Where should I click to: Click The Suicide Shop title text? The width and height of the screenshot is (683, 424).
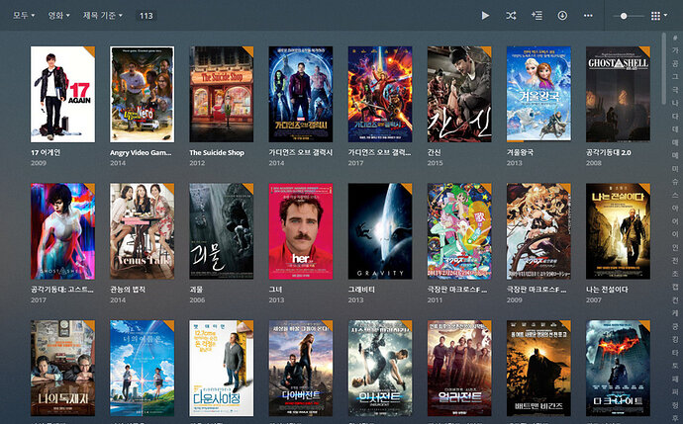pyautogui.click(x=217, y=152)
